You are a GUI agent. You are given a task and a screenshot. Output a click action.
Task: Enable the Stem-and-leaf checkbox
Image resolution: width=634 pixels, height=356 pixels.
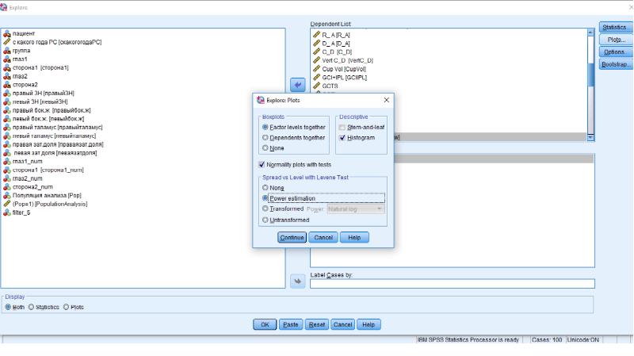coord(342,128)
